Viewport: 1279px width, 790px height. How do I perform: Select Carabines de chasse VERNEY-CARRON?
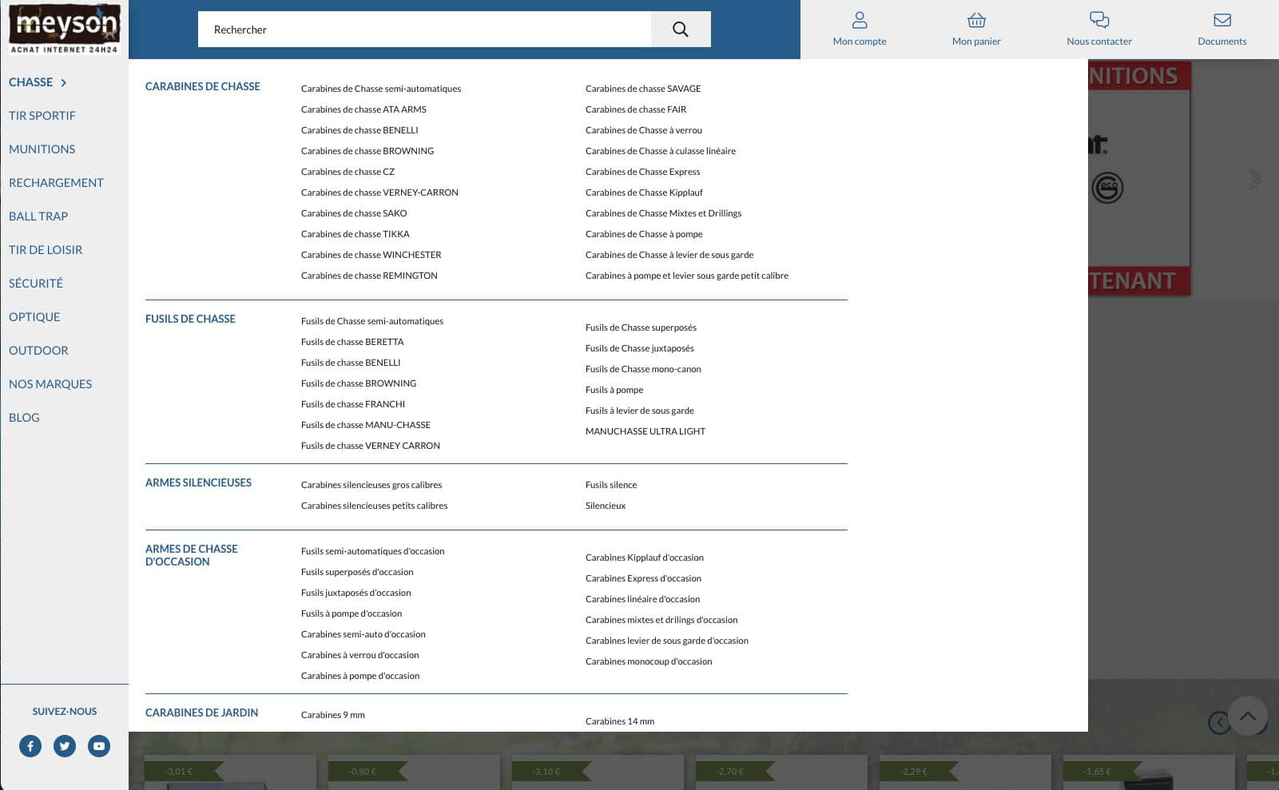point(379,193)
